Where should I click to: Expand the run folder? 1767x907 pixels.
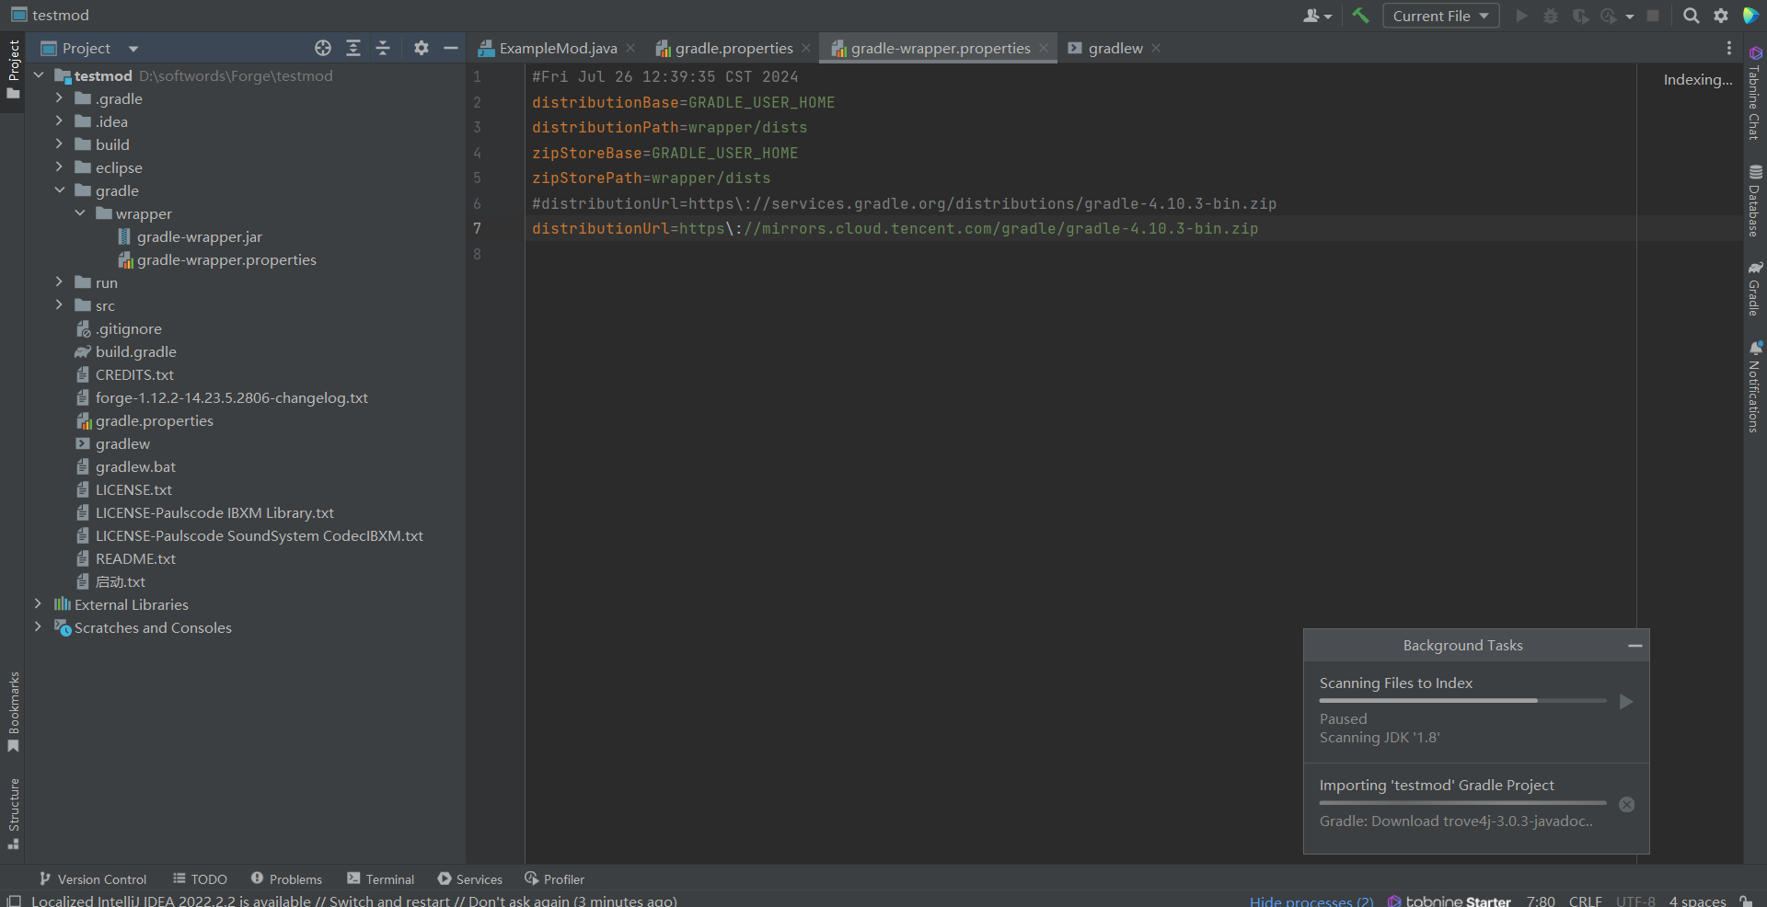(59, 281)
